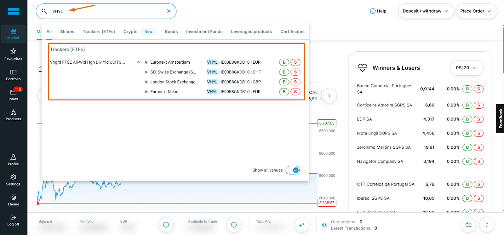Select the Certificates filter tab
This screenshot has height=235, width=504.
point(292,32)
